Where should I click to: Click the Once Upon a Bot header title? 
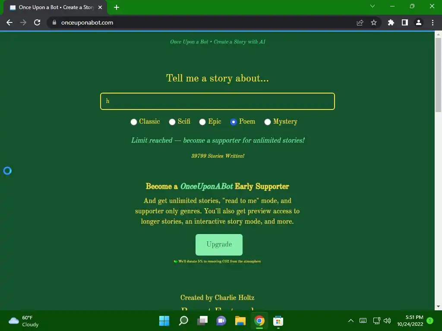point(218,42)
